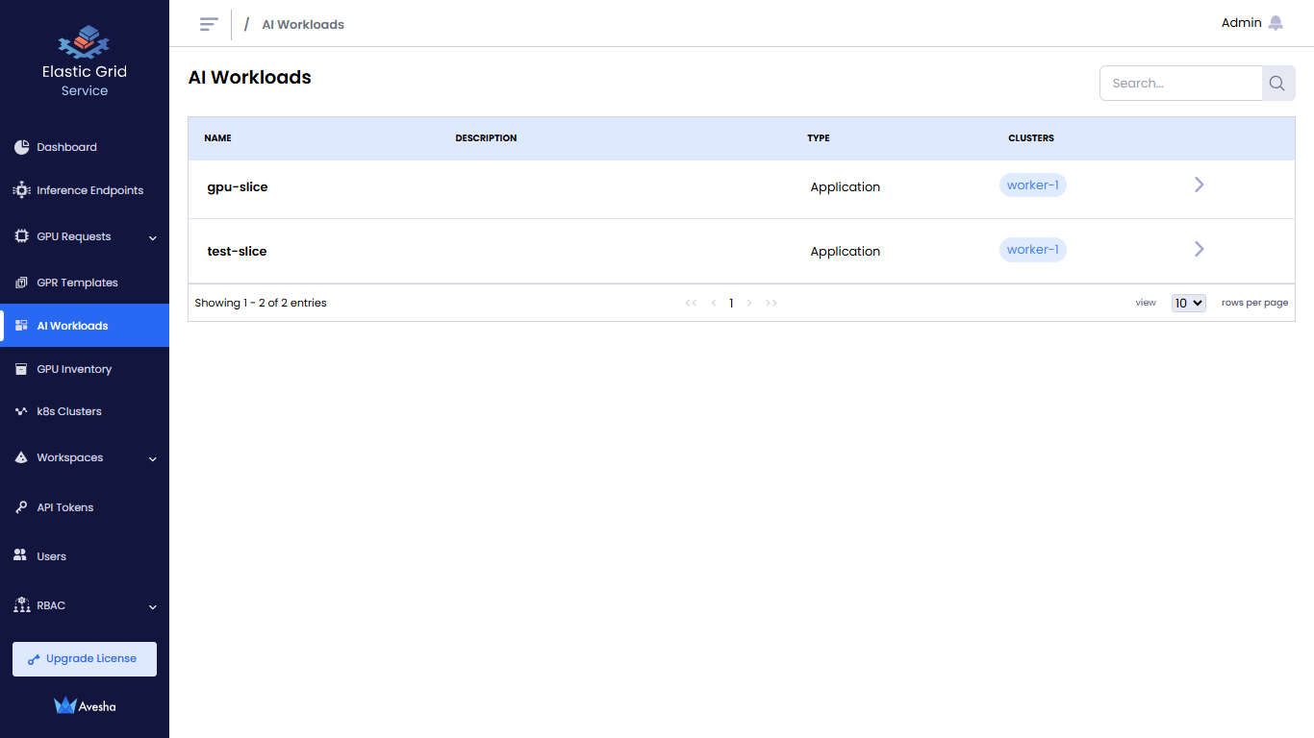Click the API Tokens key icon
The height and width of the screenshot is (738, 1314).
(x=21, y=507)
